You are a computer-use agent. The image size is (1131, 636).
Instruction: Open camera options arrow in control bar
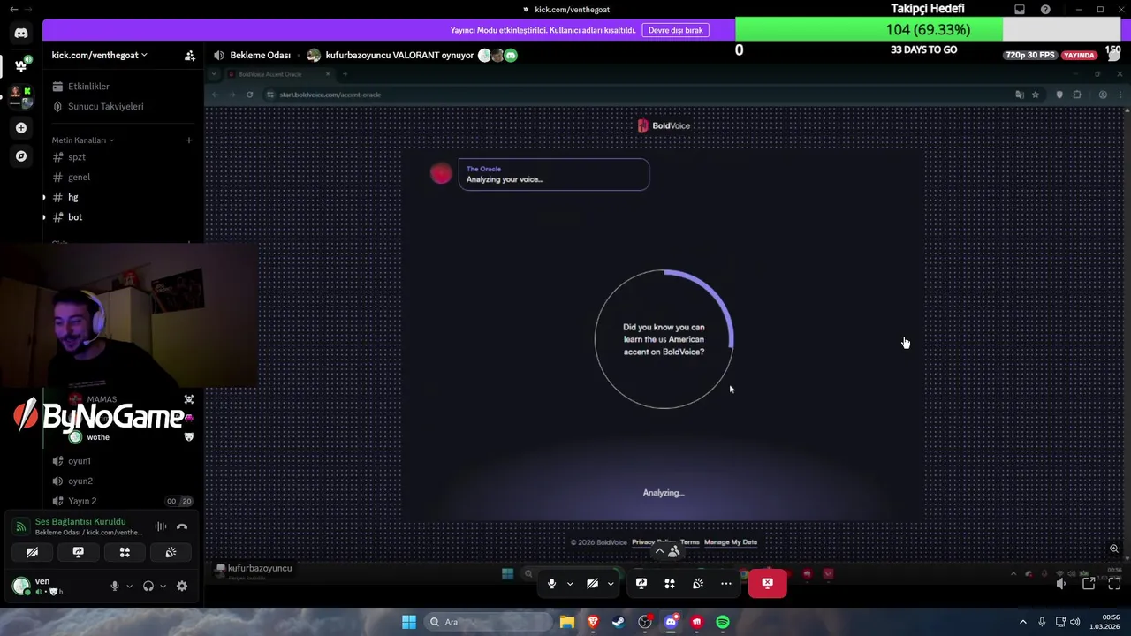pos(611,583)
